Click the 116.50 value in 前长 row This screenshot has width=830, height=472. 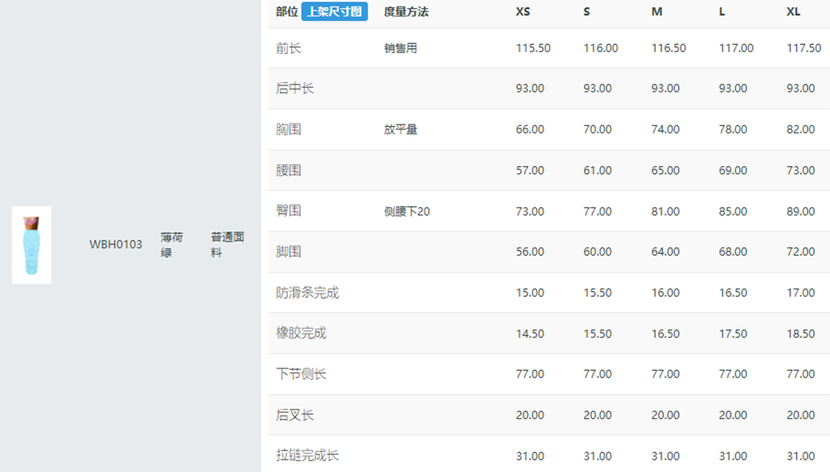tap(668, 48)
